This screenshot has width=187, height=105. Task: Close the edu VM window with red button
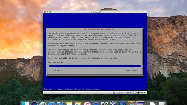(45, 12)
